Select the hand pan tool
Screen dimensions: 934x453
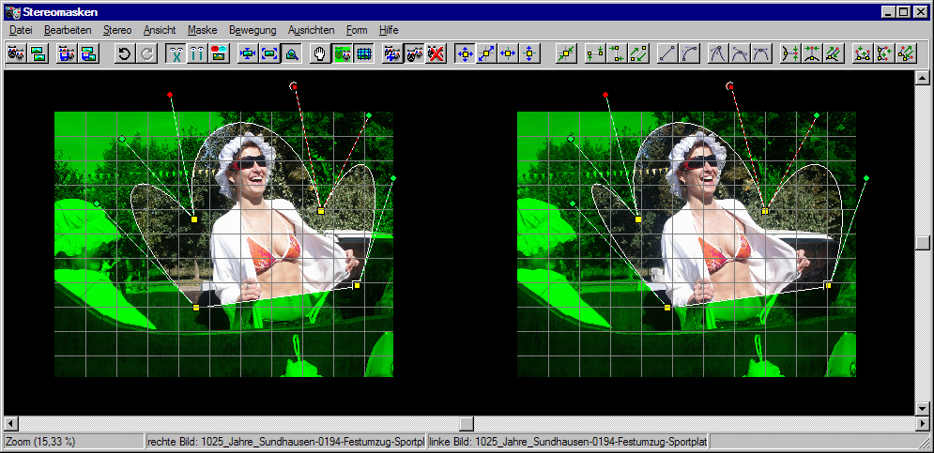pyautogui.click(x=320, y=54)
